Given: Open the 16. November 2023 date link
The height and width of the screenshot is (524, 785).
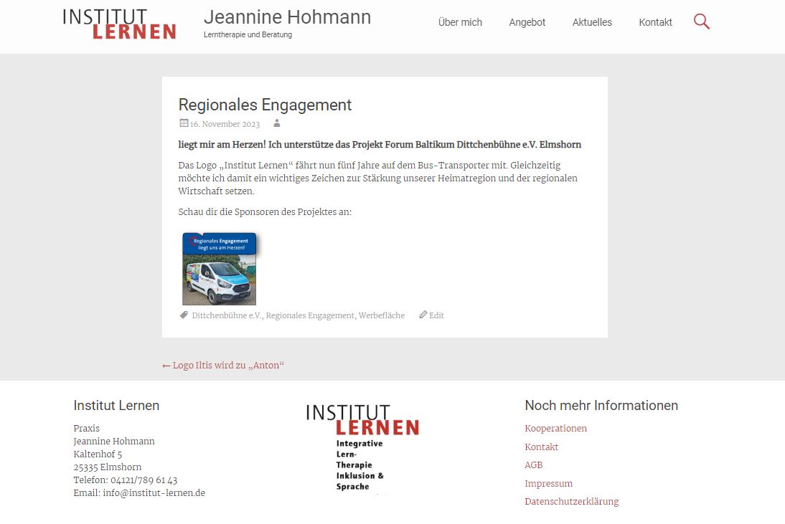Looking at the screenshot, I should click(225, 124).
